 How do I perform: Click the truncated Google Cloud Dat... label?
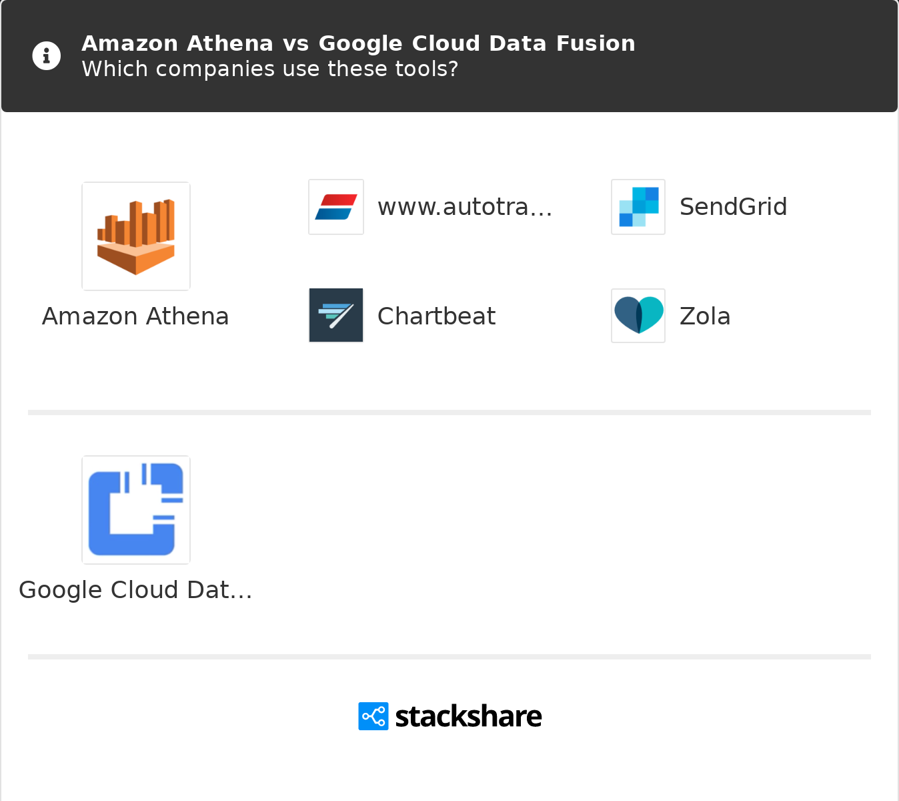(135, 590)
